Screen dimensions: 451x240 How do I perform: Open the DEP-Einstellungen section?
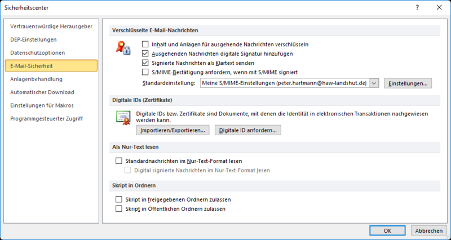34,39
